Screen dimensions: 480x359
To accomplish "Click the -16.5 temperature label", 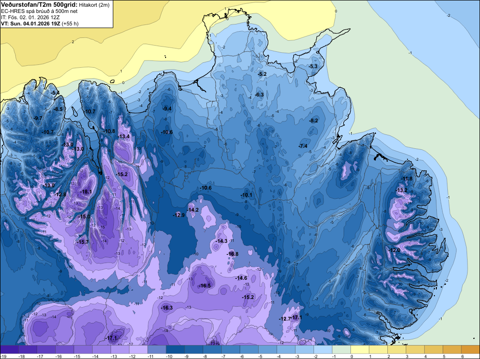I will [x=205, y=286].
